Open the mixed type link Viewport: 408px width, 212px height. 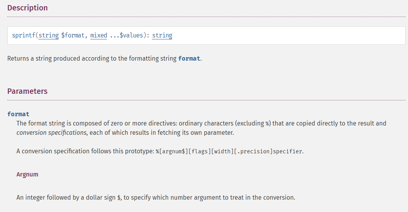pos(98,36)
